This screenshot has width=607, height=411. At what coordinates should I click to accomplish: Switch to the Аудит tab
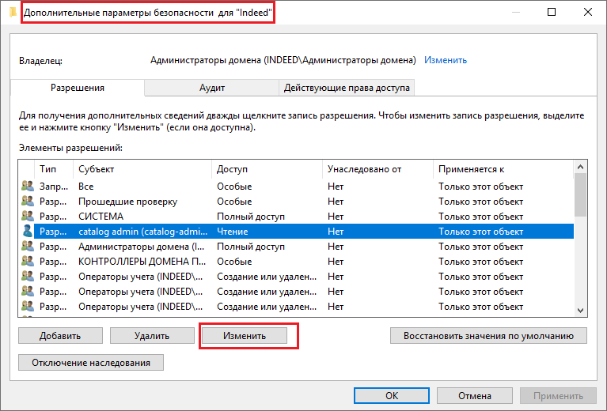click(211, 88)
